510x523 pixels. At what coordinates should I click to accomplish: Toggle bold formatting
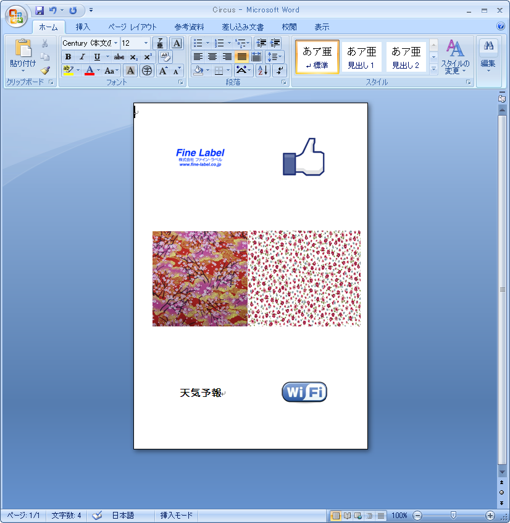[69, 57]
